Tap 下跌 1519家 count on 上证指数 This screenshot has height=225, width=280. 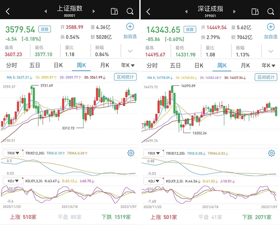point(116,217)
